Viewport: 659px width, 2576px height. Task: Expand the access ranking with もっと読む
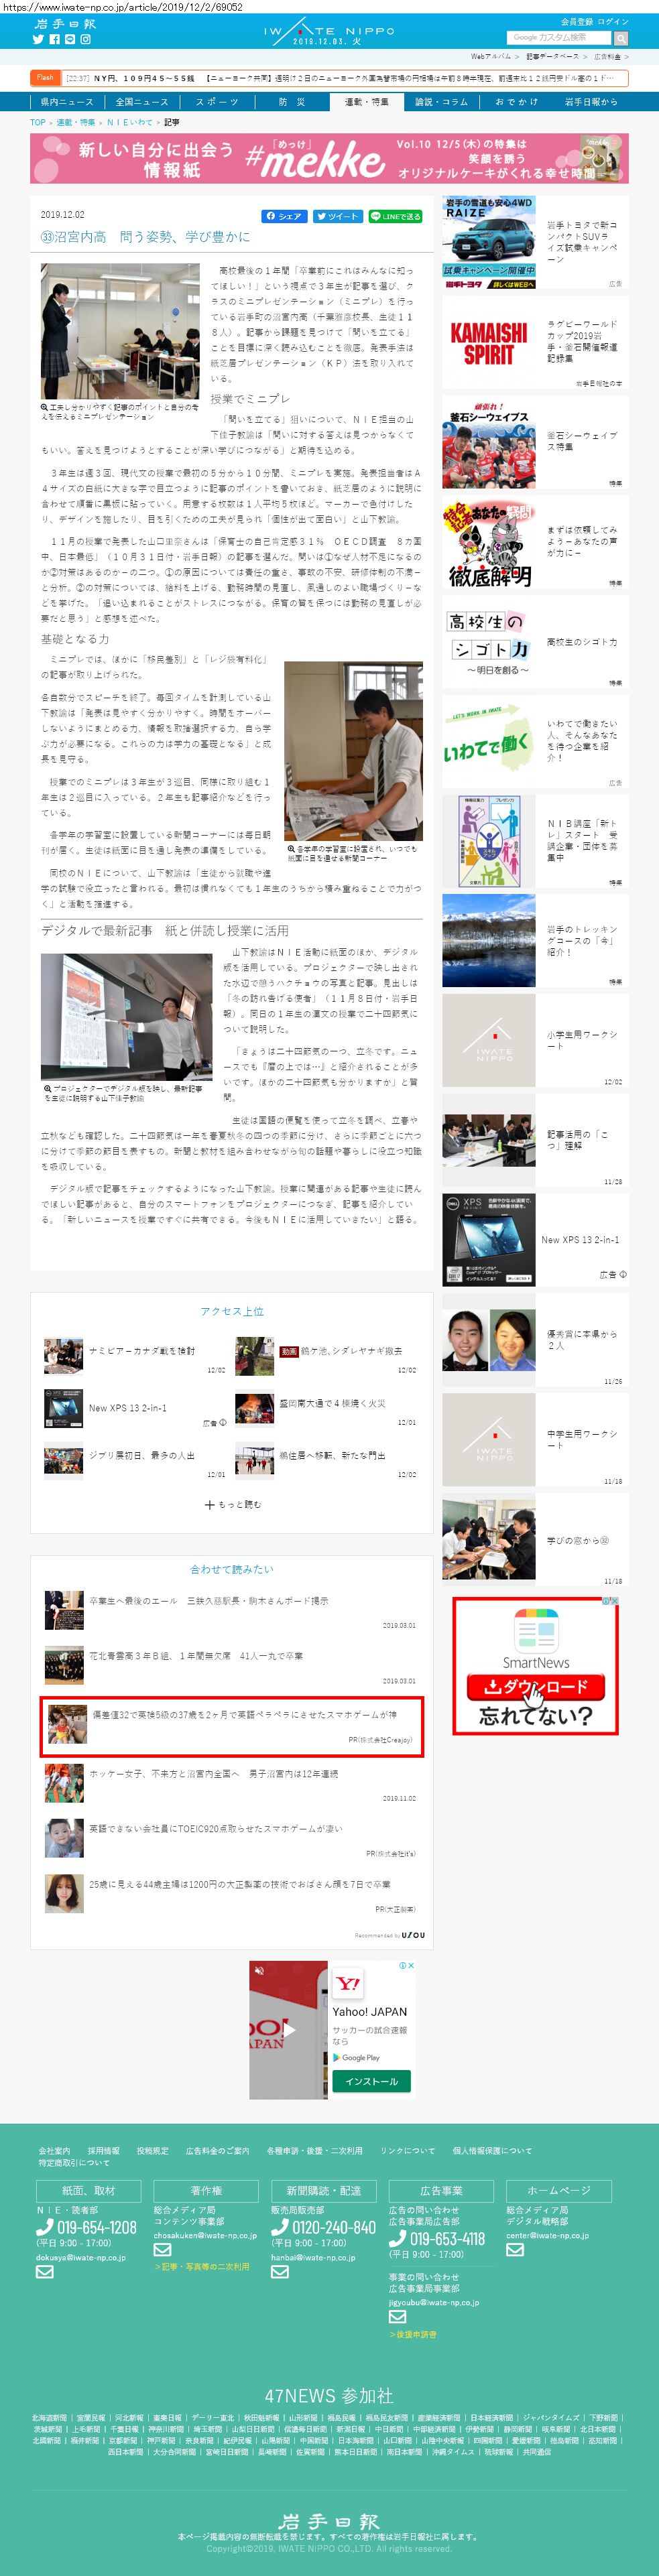[232, 1504]
